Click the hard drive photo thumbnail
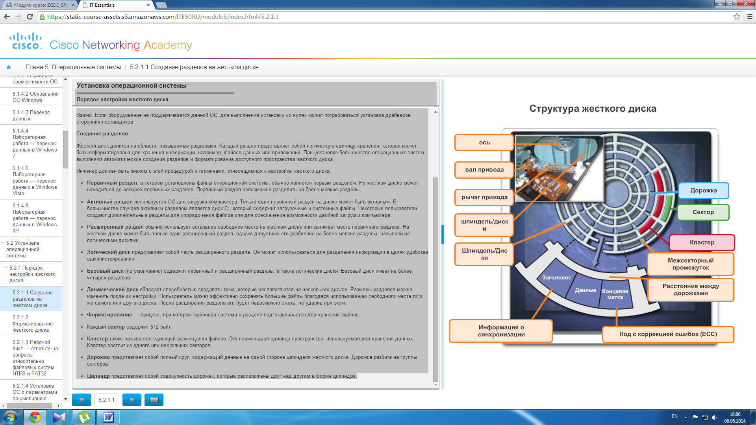756x425 pixels. click(559, 169)
